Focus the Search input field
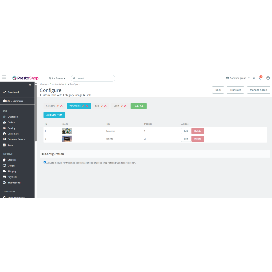The image size is (272, 272). 93,78
